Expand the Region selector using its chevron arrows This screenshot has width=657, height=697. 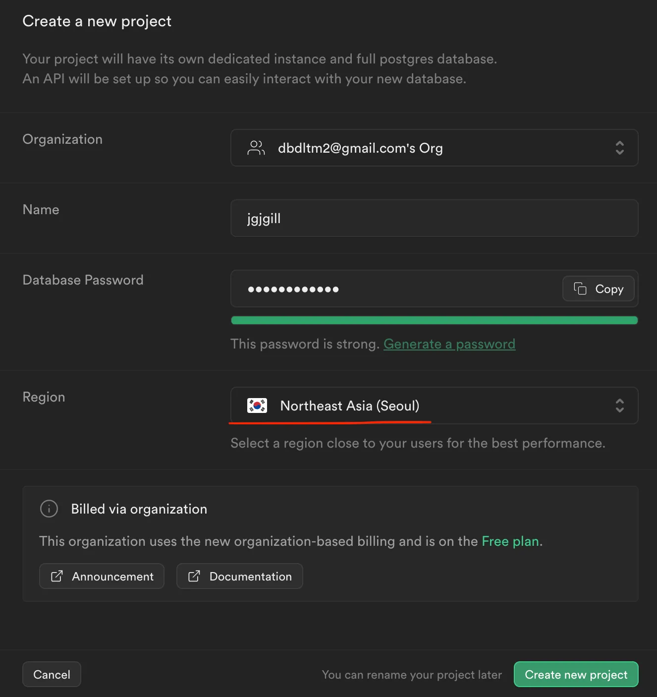[619, 406]
